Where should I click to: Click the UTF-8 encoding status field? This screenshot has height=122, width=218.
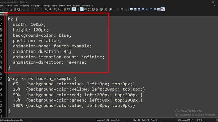coord(200,120)
